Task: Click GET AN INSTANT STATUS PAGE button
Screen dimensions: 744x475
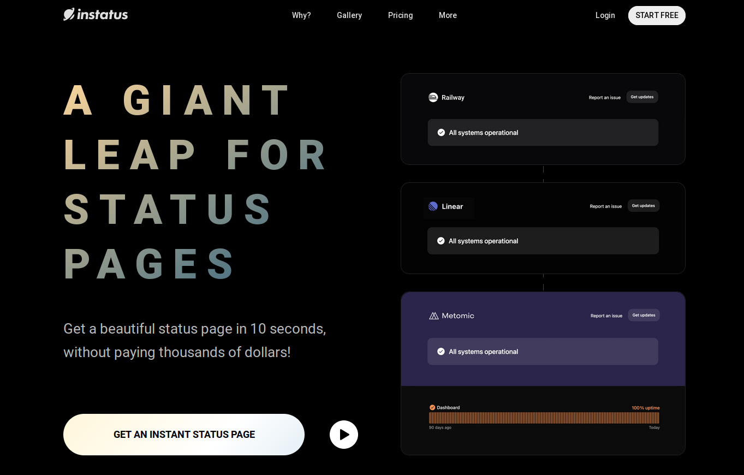Action: click(x=184, y=435)
